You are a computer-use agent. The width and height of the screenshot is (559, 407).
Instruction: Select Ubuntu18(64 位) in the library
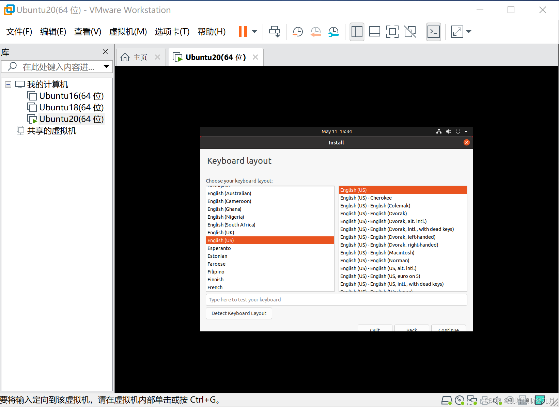(x=72, y=107)
